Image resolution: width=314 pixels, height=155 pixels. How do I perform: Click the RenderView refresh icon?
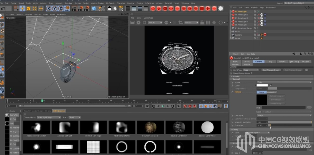[x=144, y=23]
